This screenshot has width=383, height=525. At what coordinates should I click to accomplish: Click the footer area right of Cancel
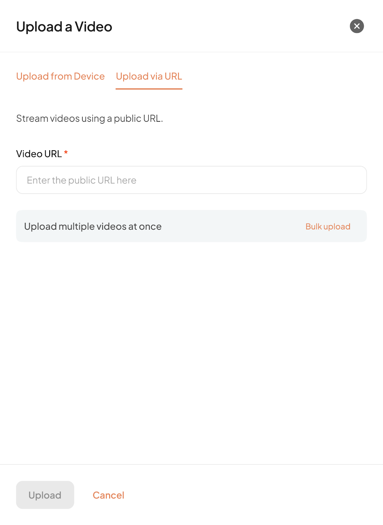click(x=252, y=495)
